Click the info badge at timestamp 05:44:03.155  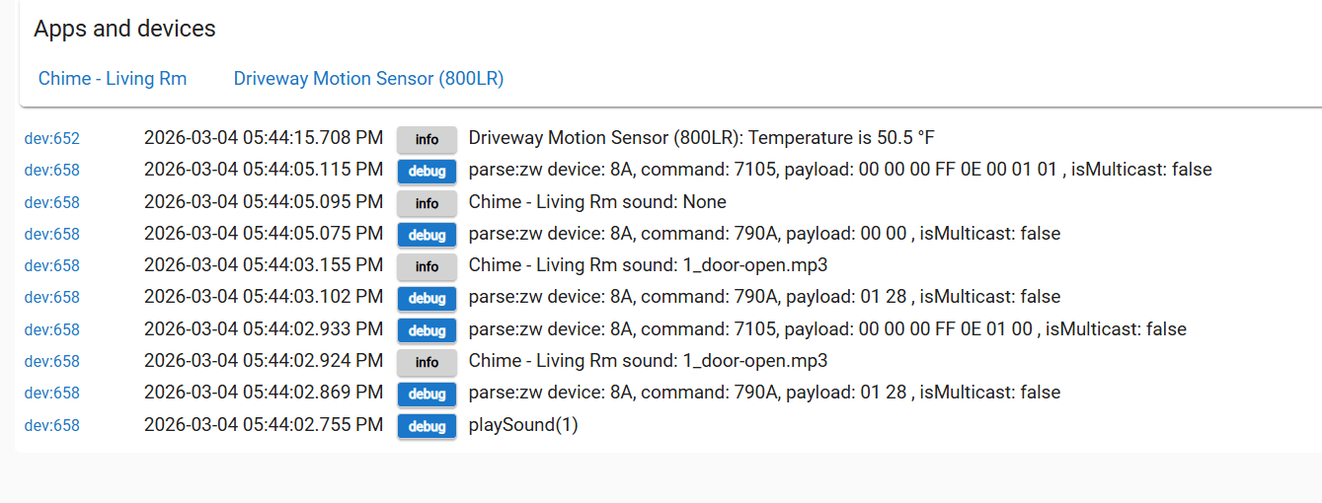click(427, 266)
